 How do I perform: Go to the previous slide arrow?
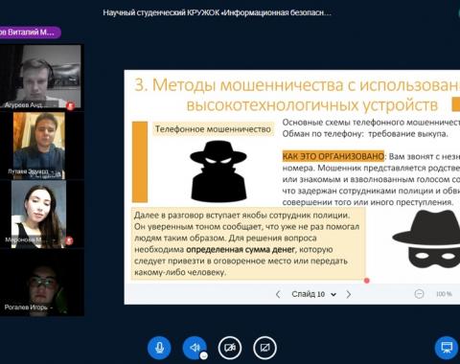pos(278,294)
